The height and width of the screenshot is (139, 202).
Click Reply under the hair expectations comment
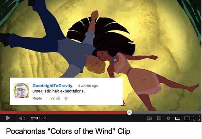tap(37, 98)
